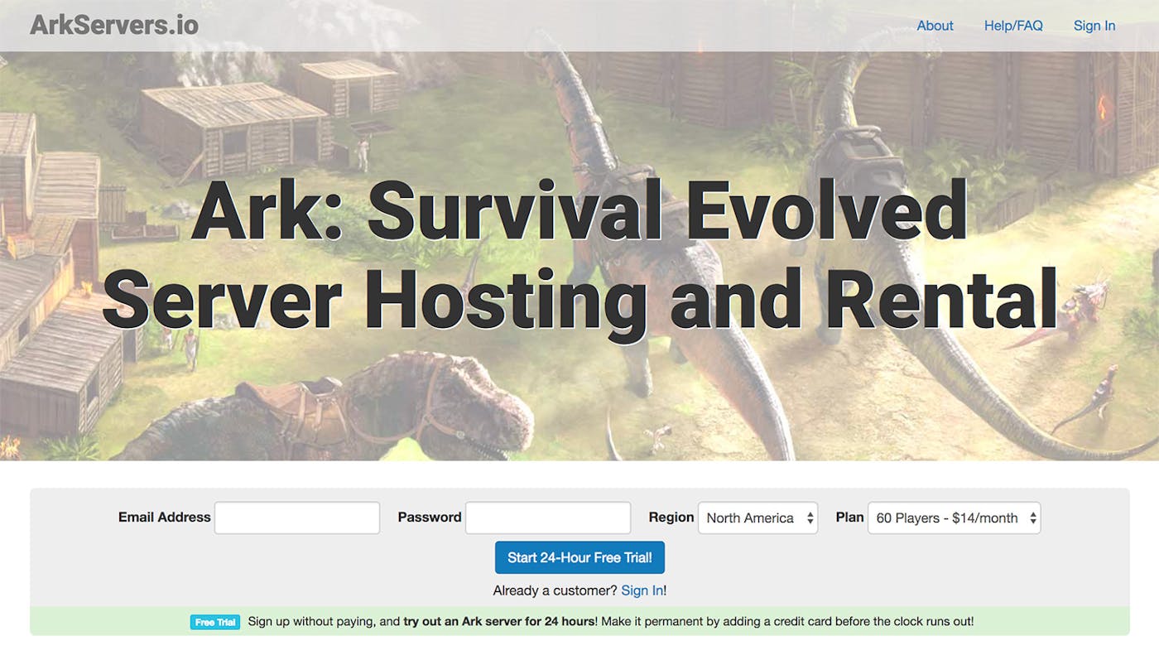Click the Plan label beside its dropdown
This screenshot has height=655, width=1159.
849,517
